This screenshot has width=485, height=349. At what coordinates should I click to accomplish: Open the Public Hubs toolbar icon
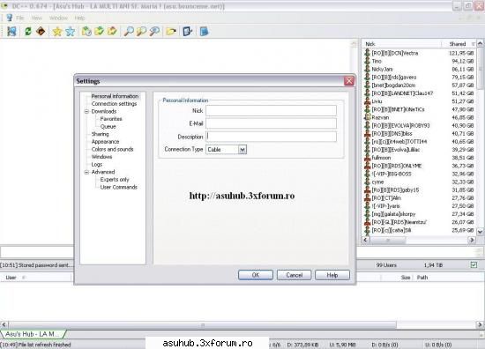coord(11,31)
